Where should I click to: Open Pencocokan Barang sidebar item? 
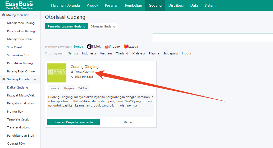(21, 31)
